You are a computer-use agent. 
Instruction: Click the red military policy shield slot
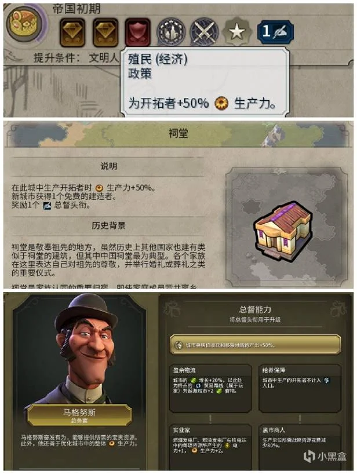(x=137, y=32)
